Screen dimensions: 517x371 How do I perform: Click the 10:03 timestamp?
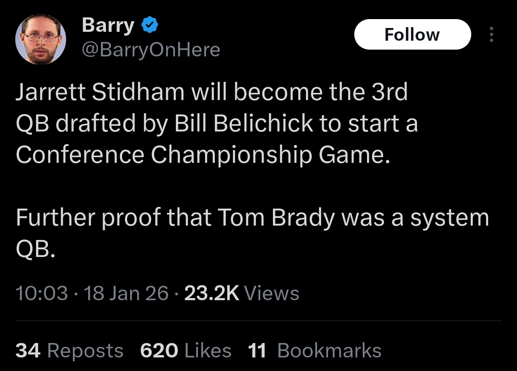coord(42,293)
